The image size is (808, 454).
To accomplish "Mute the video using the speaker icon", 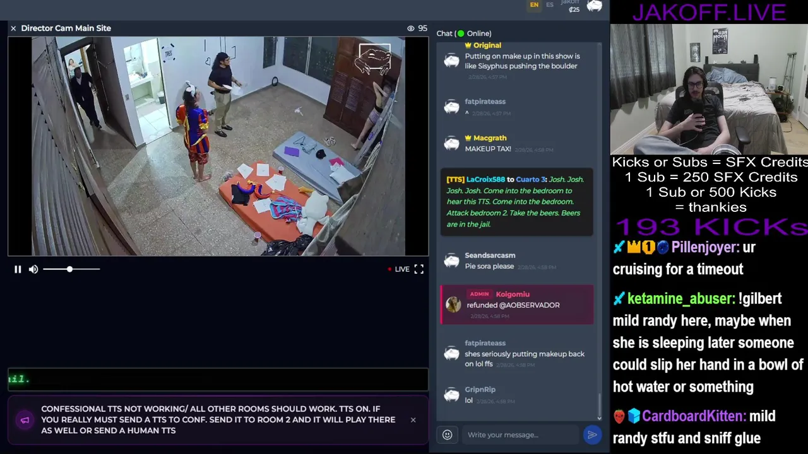I will [33, 269].
